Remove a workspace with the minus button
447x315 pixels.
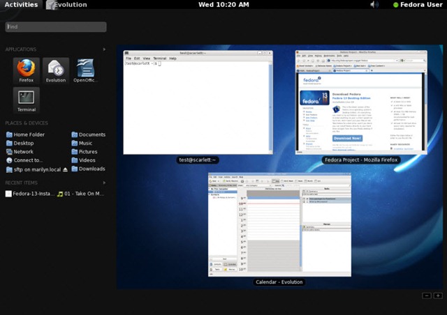point(427,295)
